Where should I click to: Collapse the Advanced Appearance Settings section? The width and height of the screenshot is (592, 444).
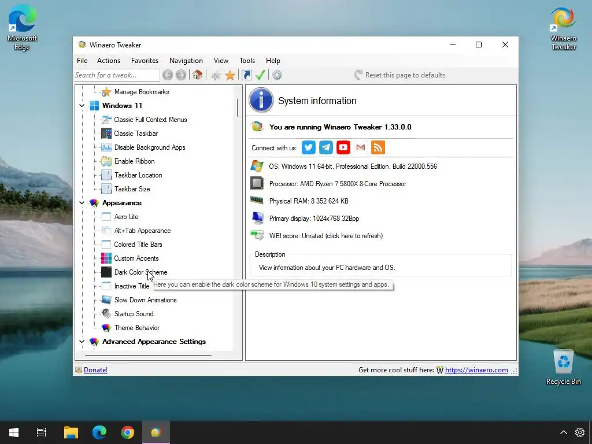pyautogui.click(x=82, y=341)
